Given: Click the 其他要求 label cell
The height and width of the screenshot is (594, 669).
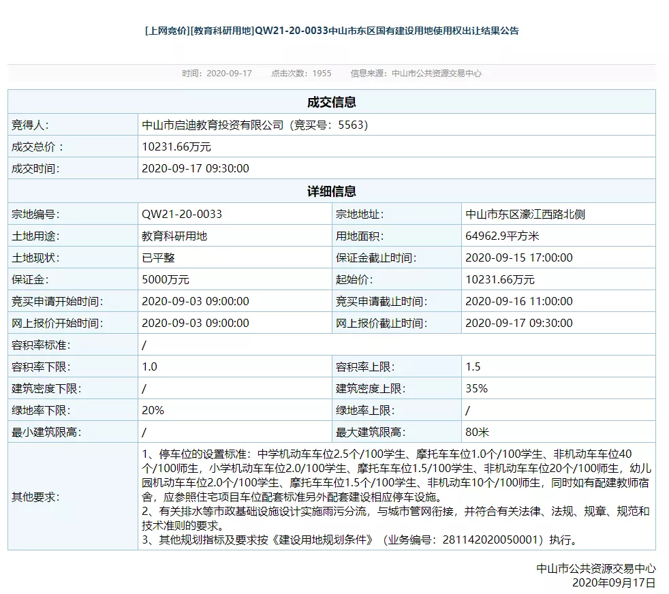Looking at the screenshot, I should coord(35,497).
